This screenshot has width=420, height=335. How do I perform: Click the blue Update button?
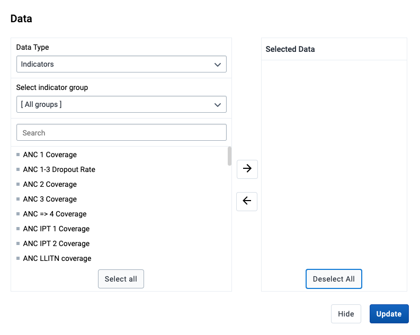389,314
